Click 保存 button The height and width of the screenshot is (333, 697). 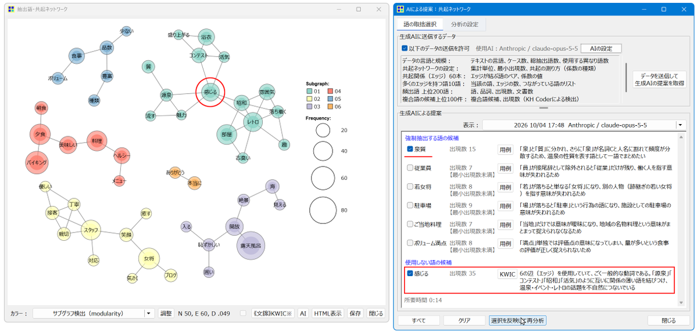tap(355, 313)
